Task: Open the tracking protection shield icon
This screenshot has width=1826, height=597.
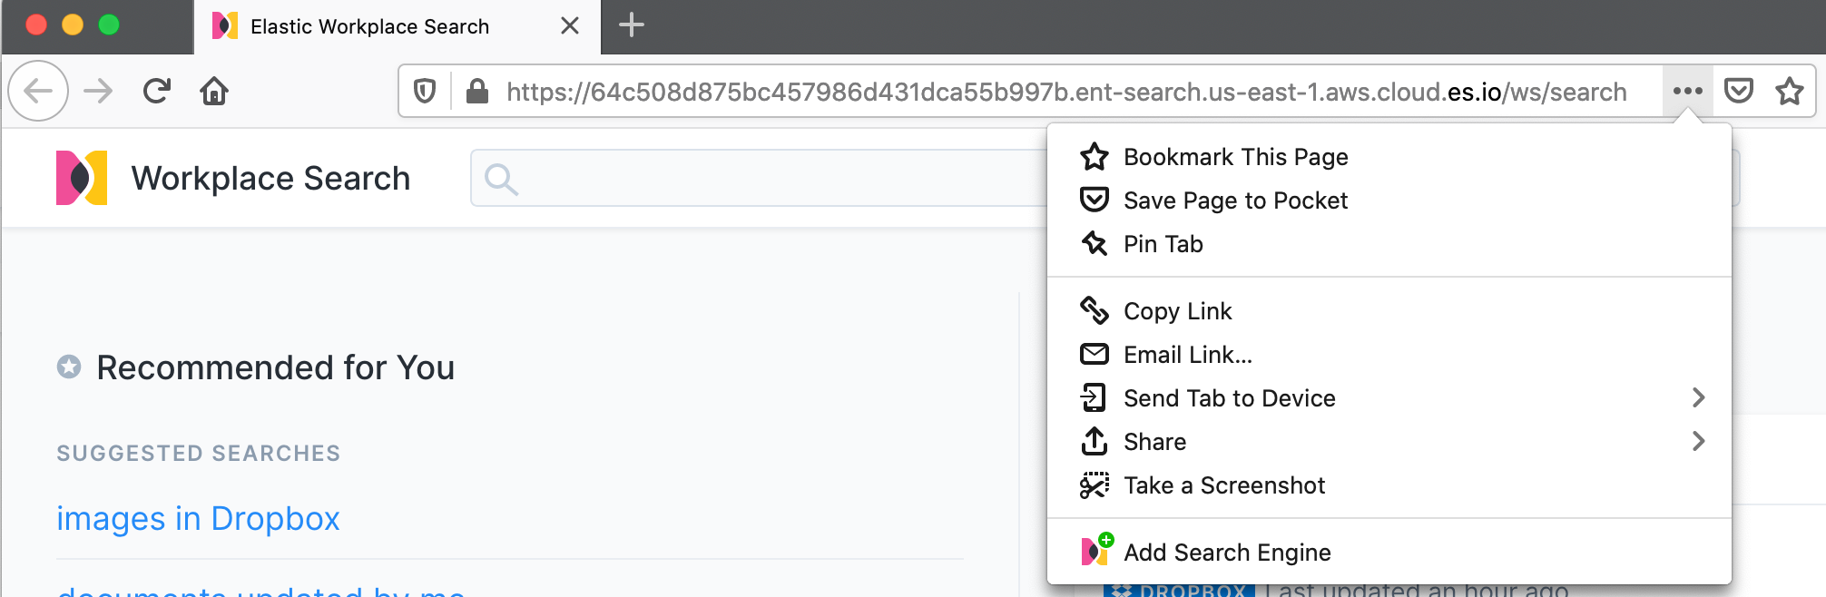Action: pos(425,91)
